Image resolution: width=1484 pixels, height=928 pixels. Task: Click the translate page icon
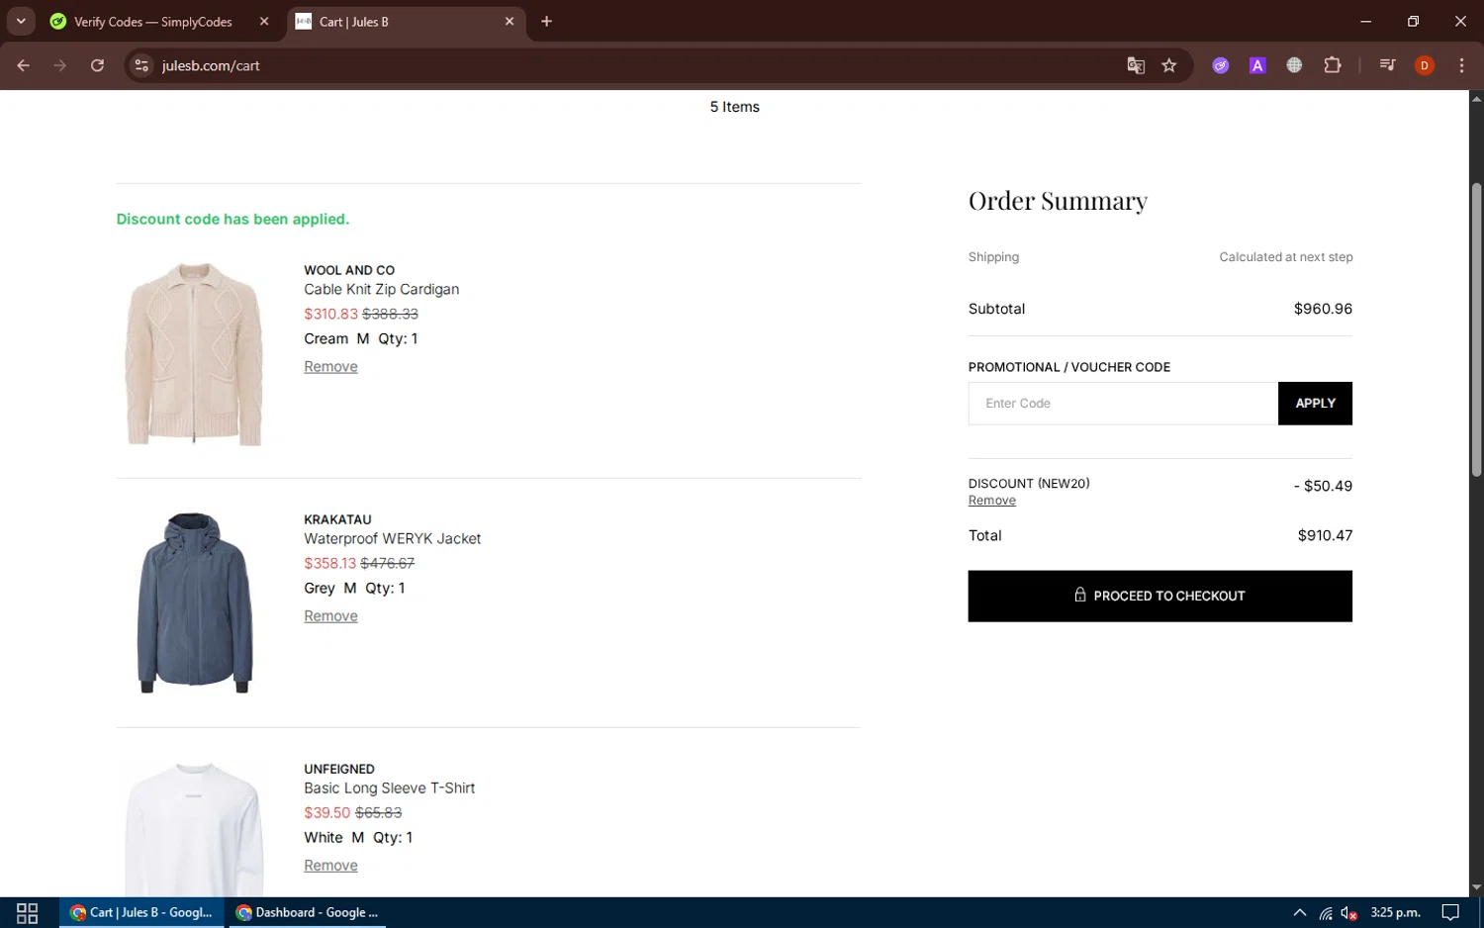[x=1136, y=65]
